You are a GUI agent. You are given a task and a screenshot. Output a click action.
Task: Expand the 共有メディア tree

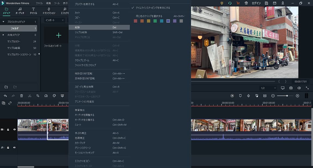pyautogui.click(x=3, y=35)
